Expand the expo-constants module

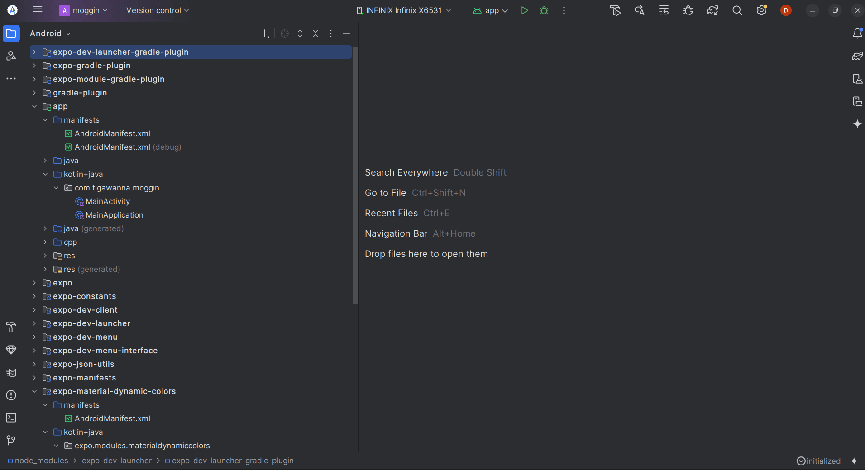point(34,296)
